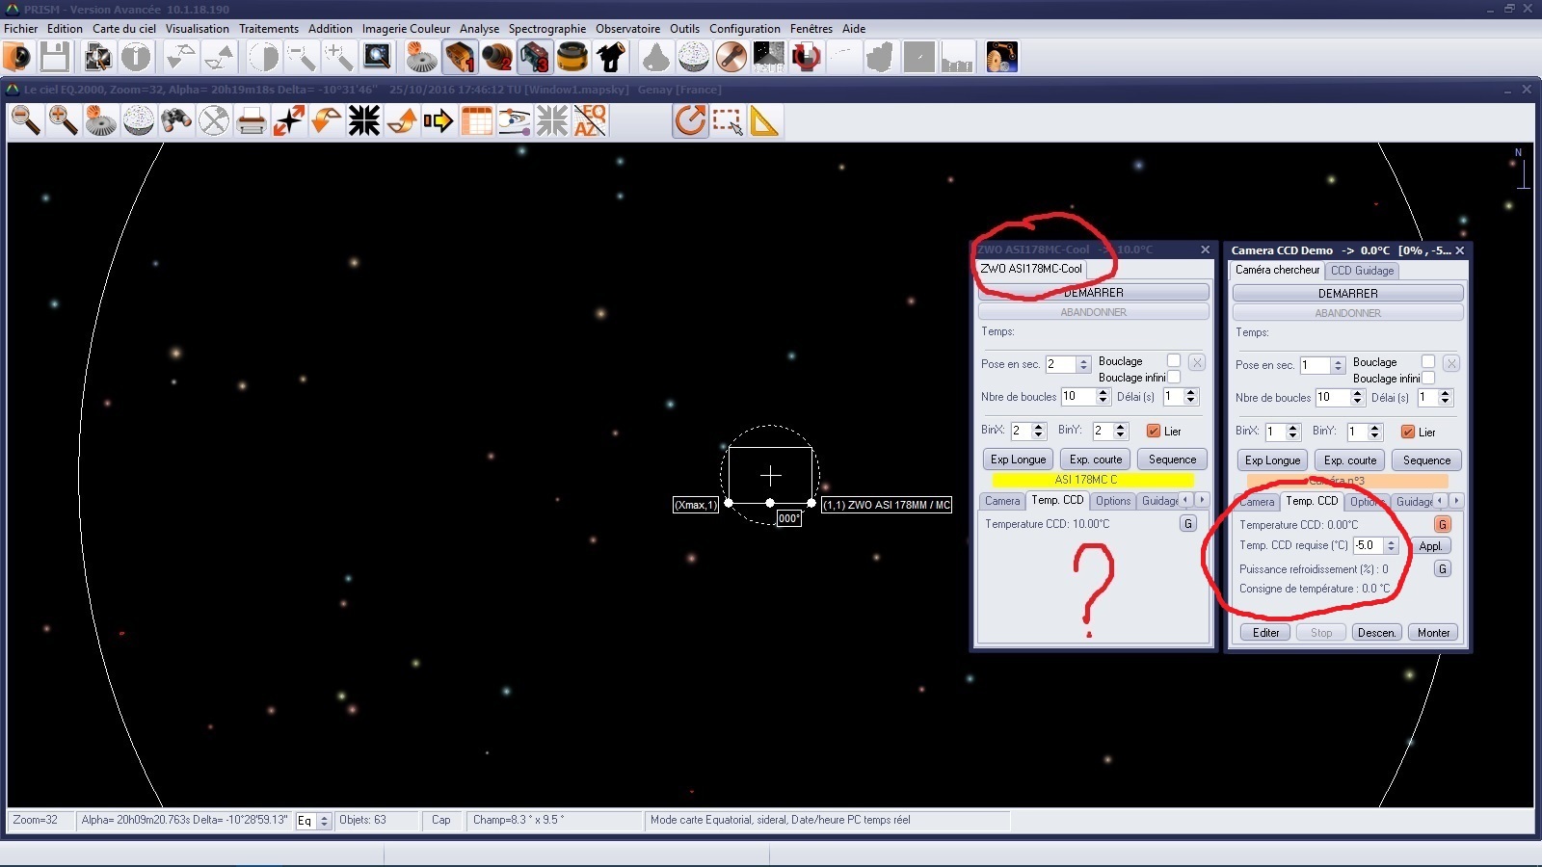Decrease the Temp. CCD requise value
The height and width of the screenshot is (867, 1542).
click(x=1391, y=550)
